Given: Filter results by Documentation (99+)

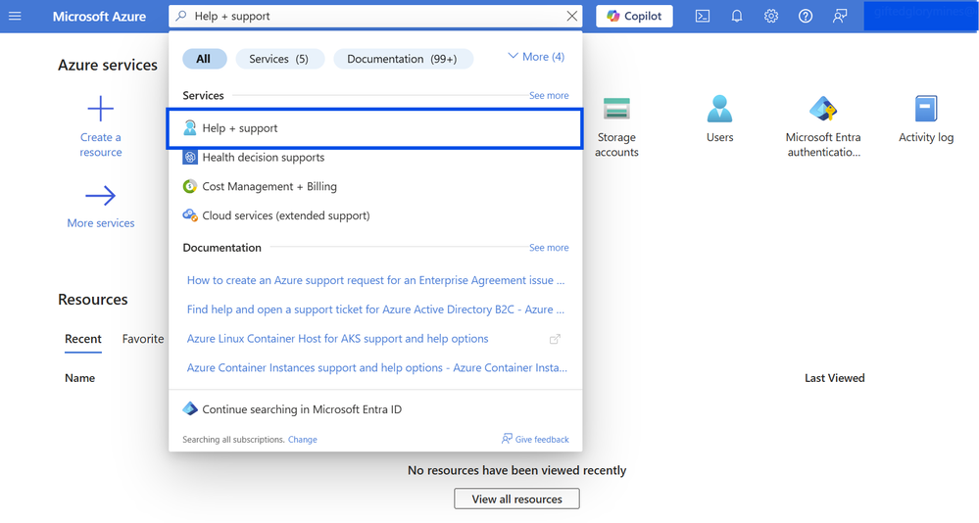Looking at the screenshot, I should click(x=403, y=59).
